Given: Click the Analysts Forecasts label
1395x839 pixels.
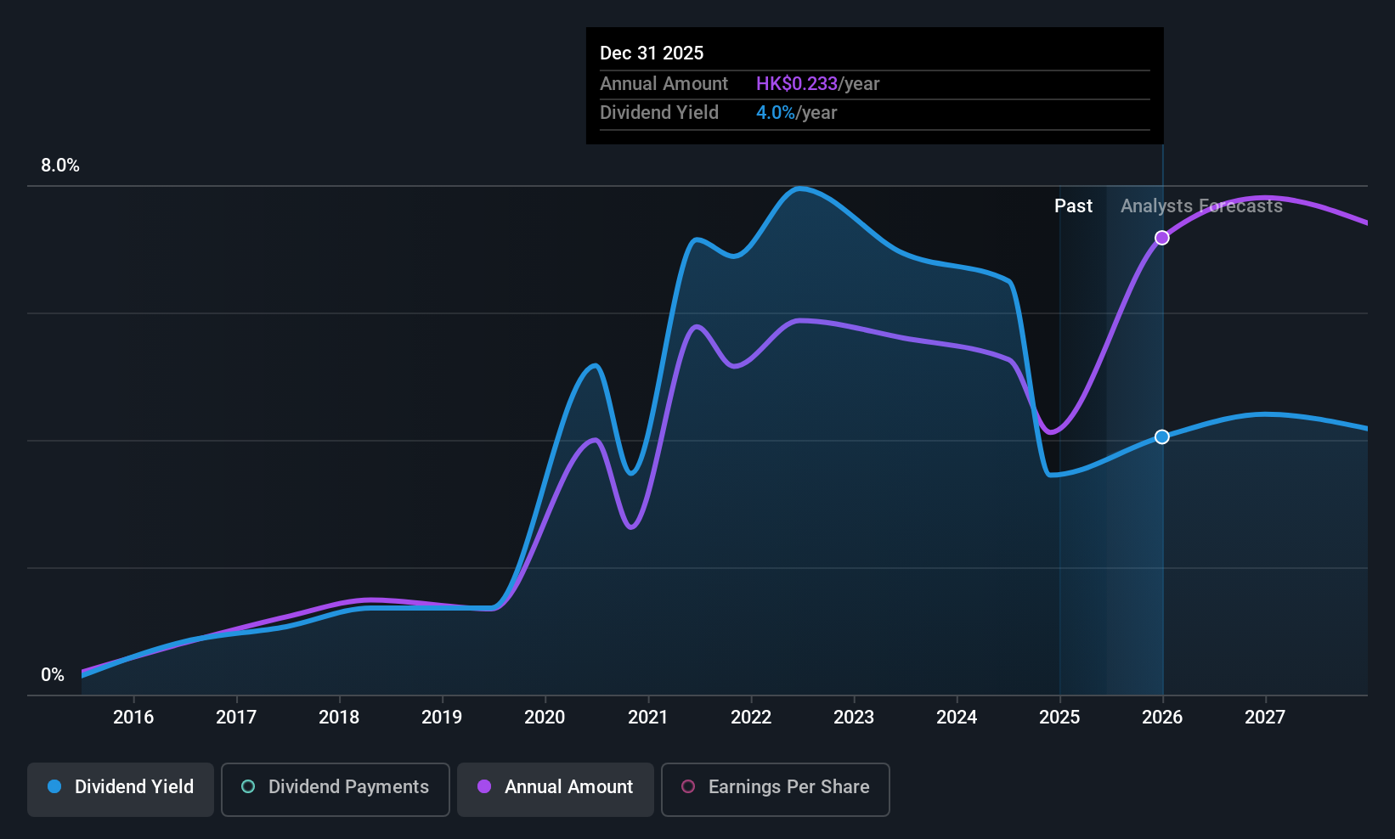Looking at the screenshot, I should (1201, 206).
